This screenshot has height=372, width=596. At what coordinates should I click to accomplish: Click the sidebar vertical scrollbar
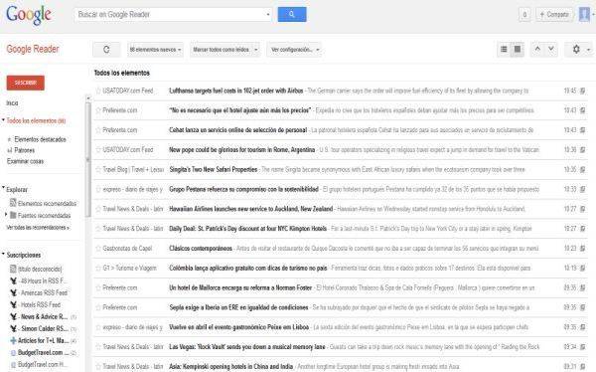point(88,160)
